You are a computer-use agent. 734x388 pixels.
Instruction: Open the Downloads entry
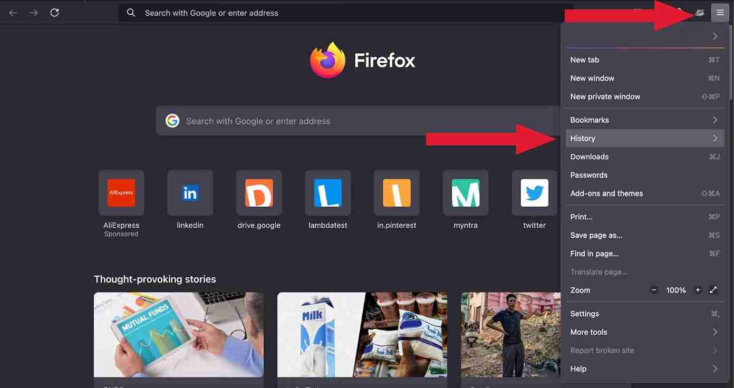pos(589,157)
